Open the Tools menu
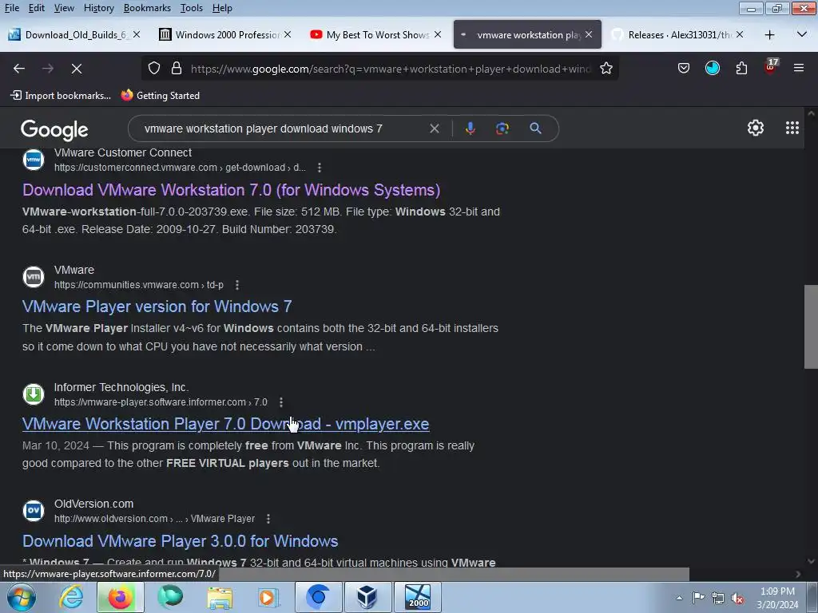Screen dimensions: 818x613 (x=192, y=8)
